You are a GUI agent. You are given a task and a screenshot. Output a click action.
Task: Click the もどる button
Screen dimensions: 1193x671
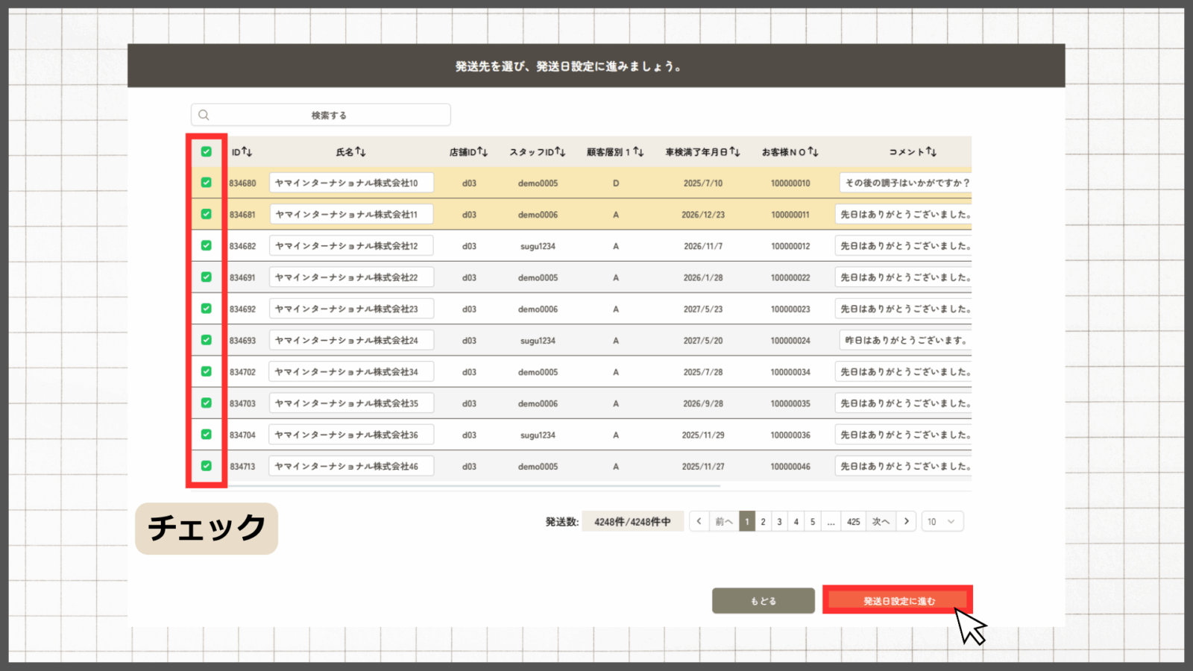(763, 600)
